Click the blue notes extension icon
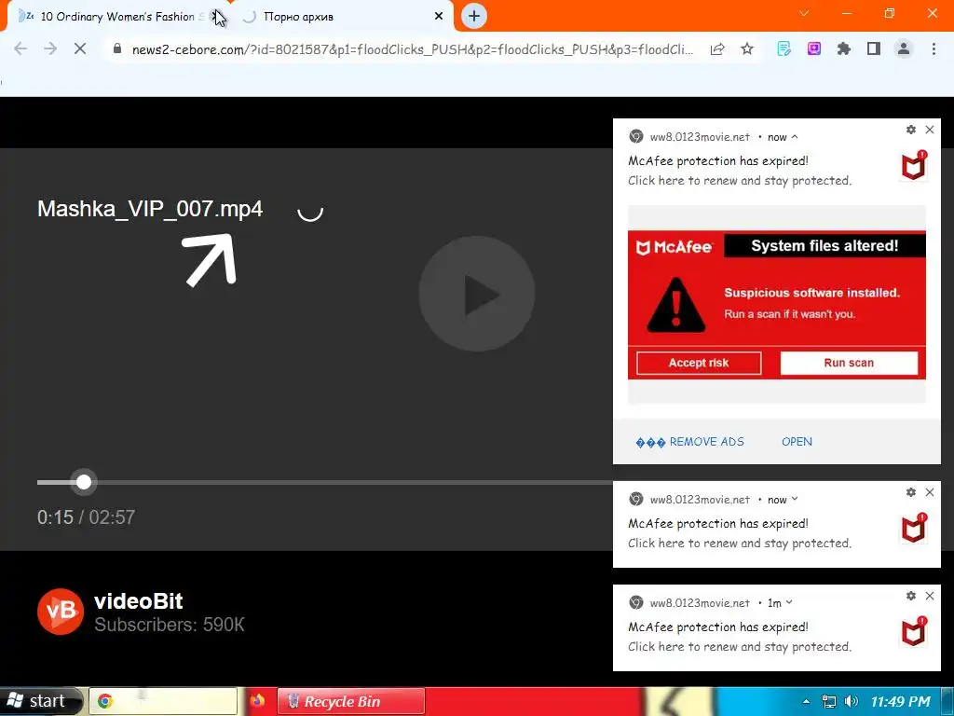The image size is (954, 716). [784, 48]
